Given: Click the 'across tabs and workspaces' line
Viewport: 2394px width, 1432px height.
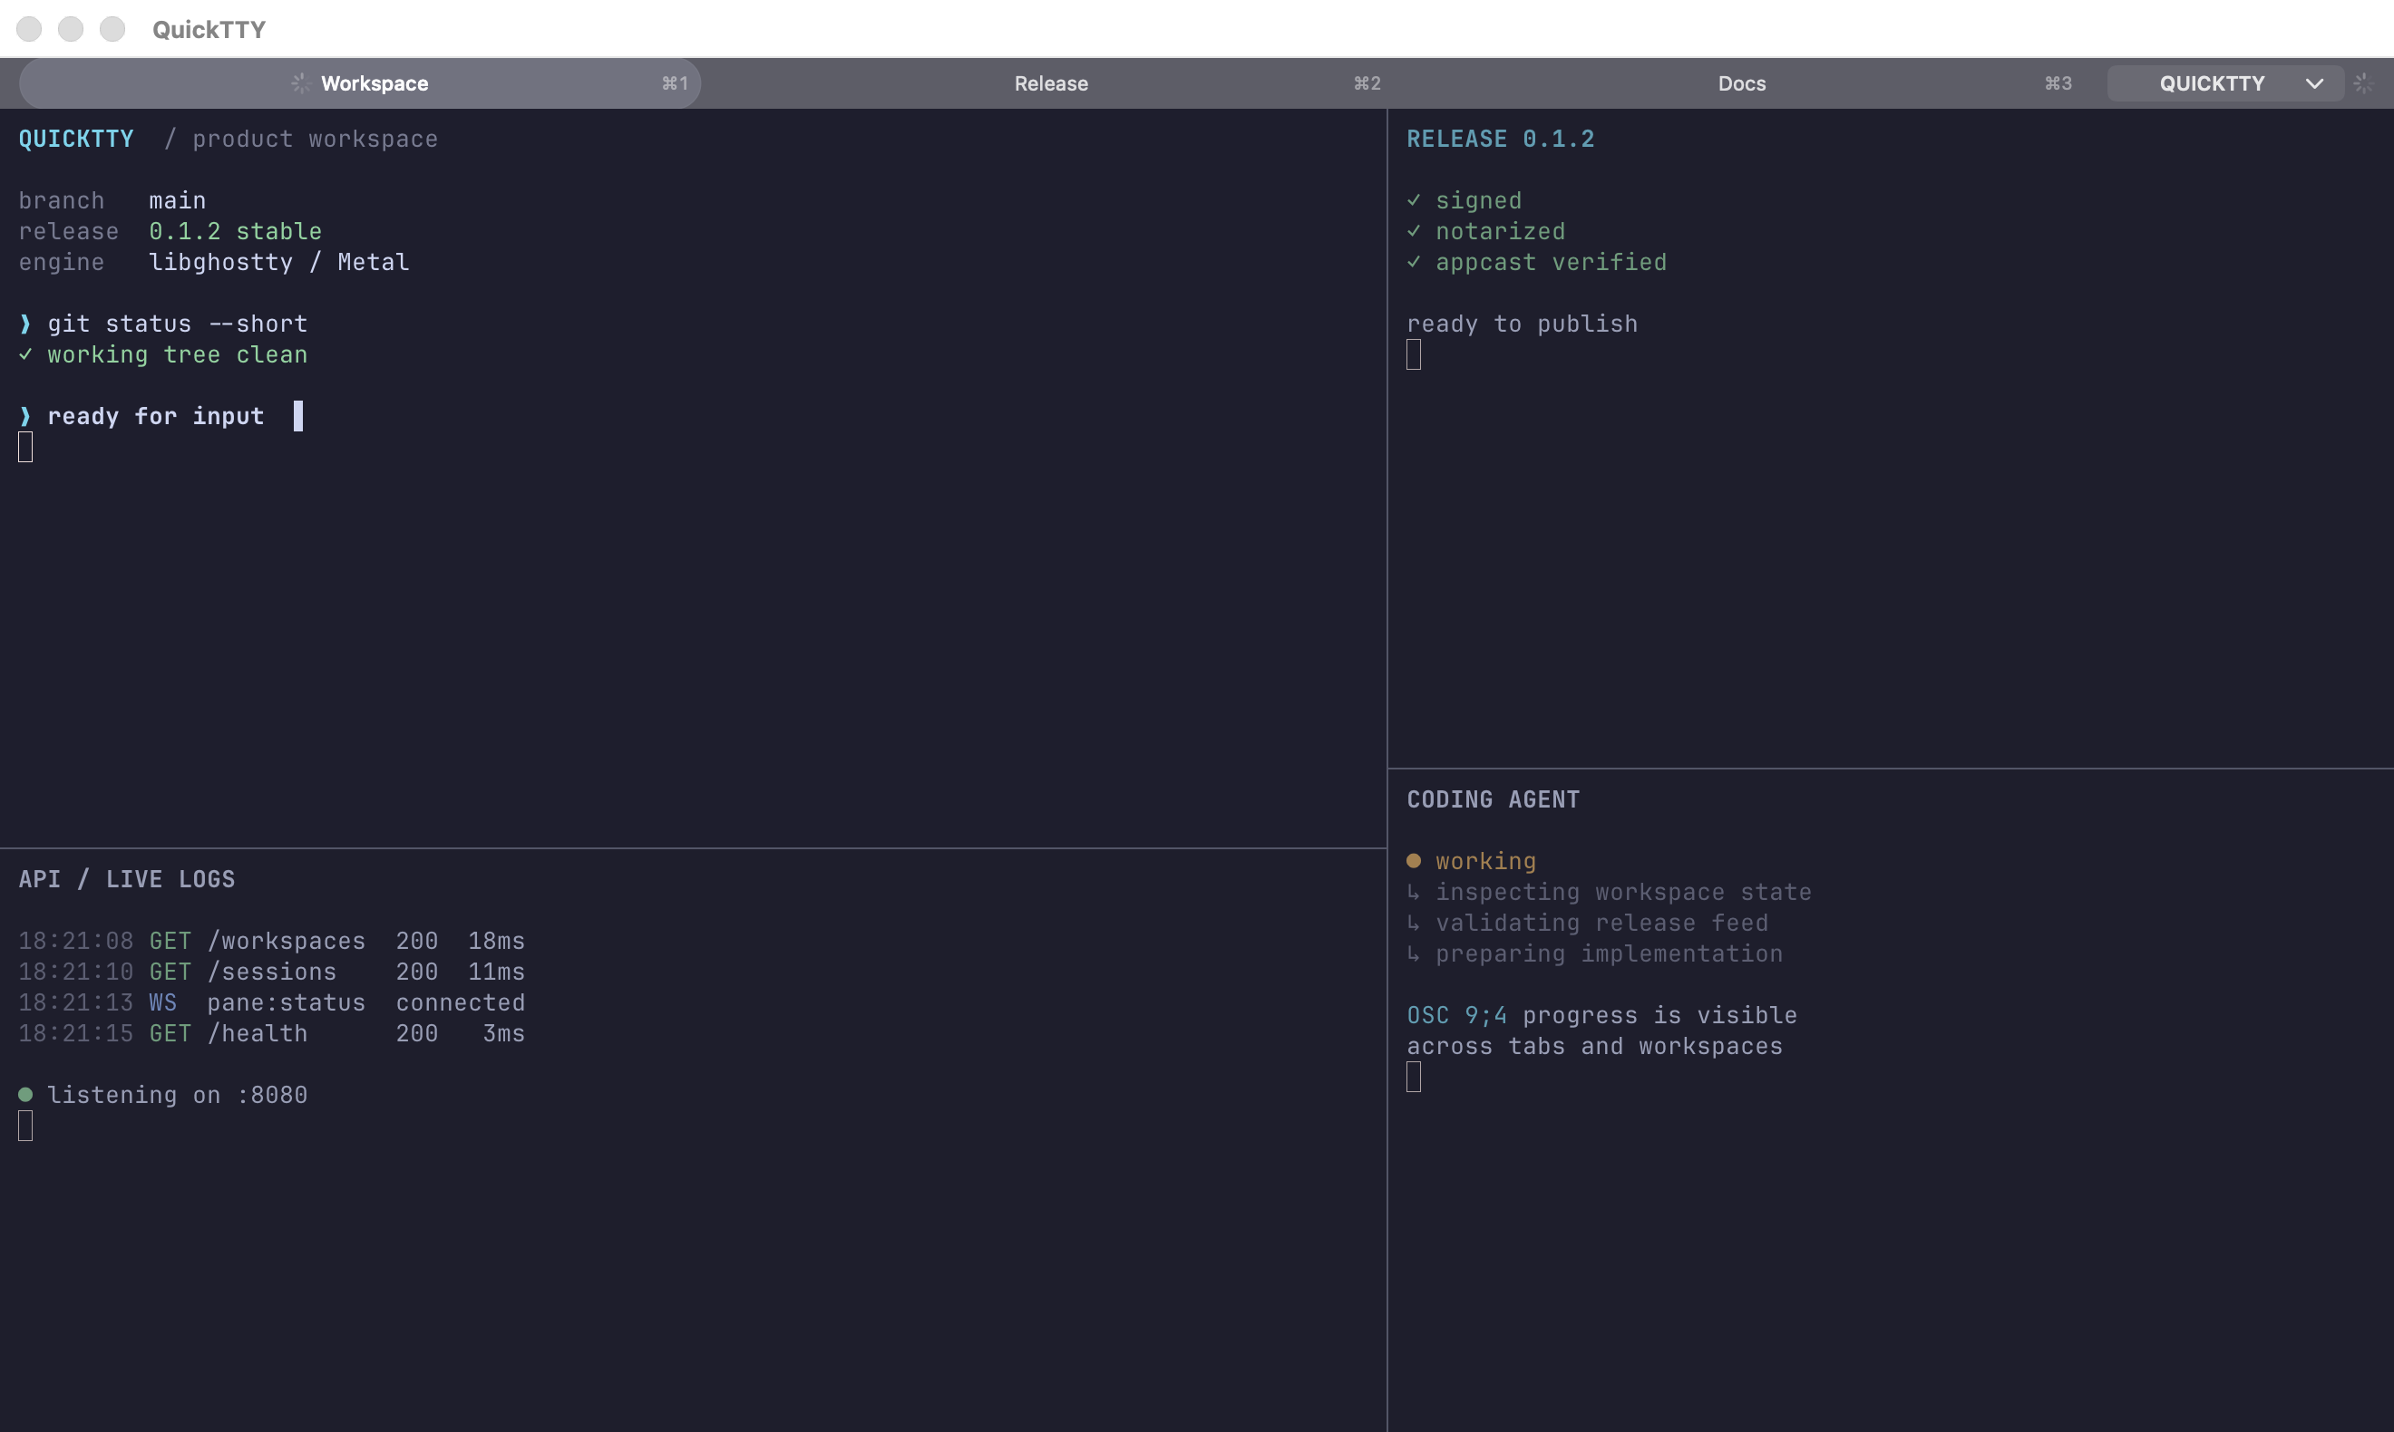Looking at the screenshot, I should click(x=1595, y=1046).
